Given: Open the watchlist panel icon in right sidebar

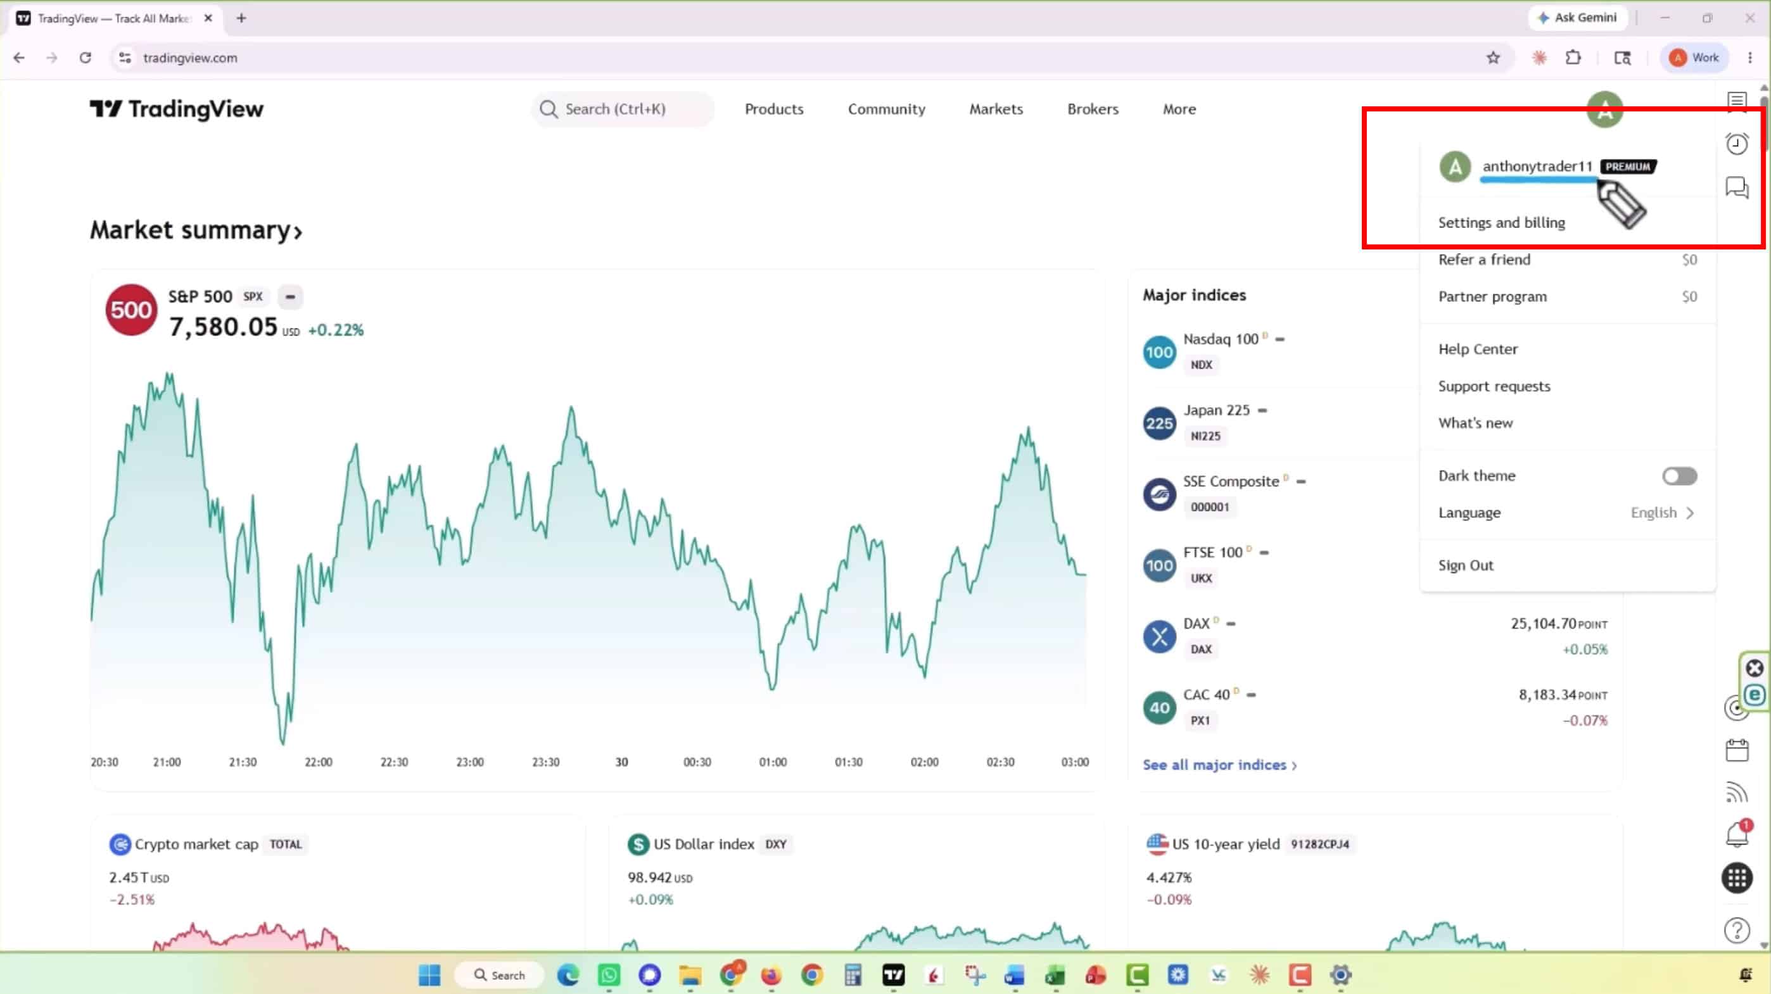Looking at the screenshot, I should 1737,102.
